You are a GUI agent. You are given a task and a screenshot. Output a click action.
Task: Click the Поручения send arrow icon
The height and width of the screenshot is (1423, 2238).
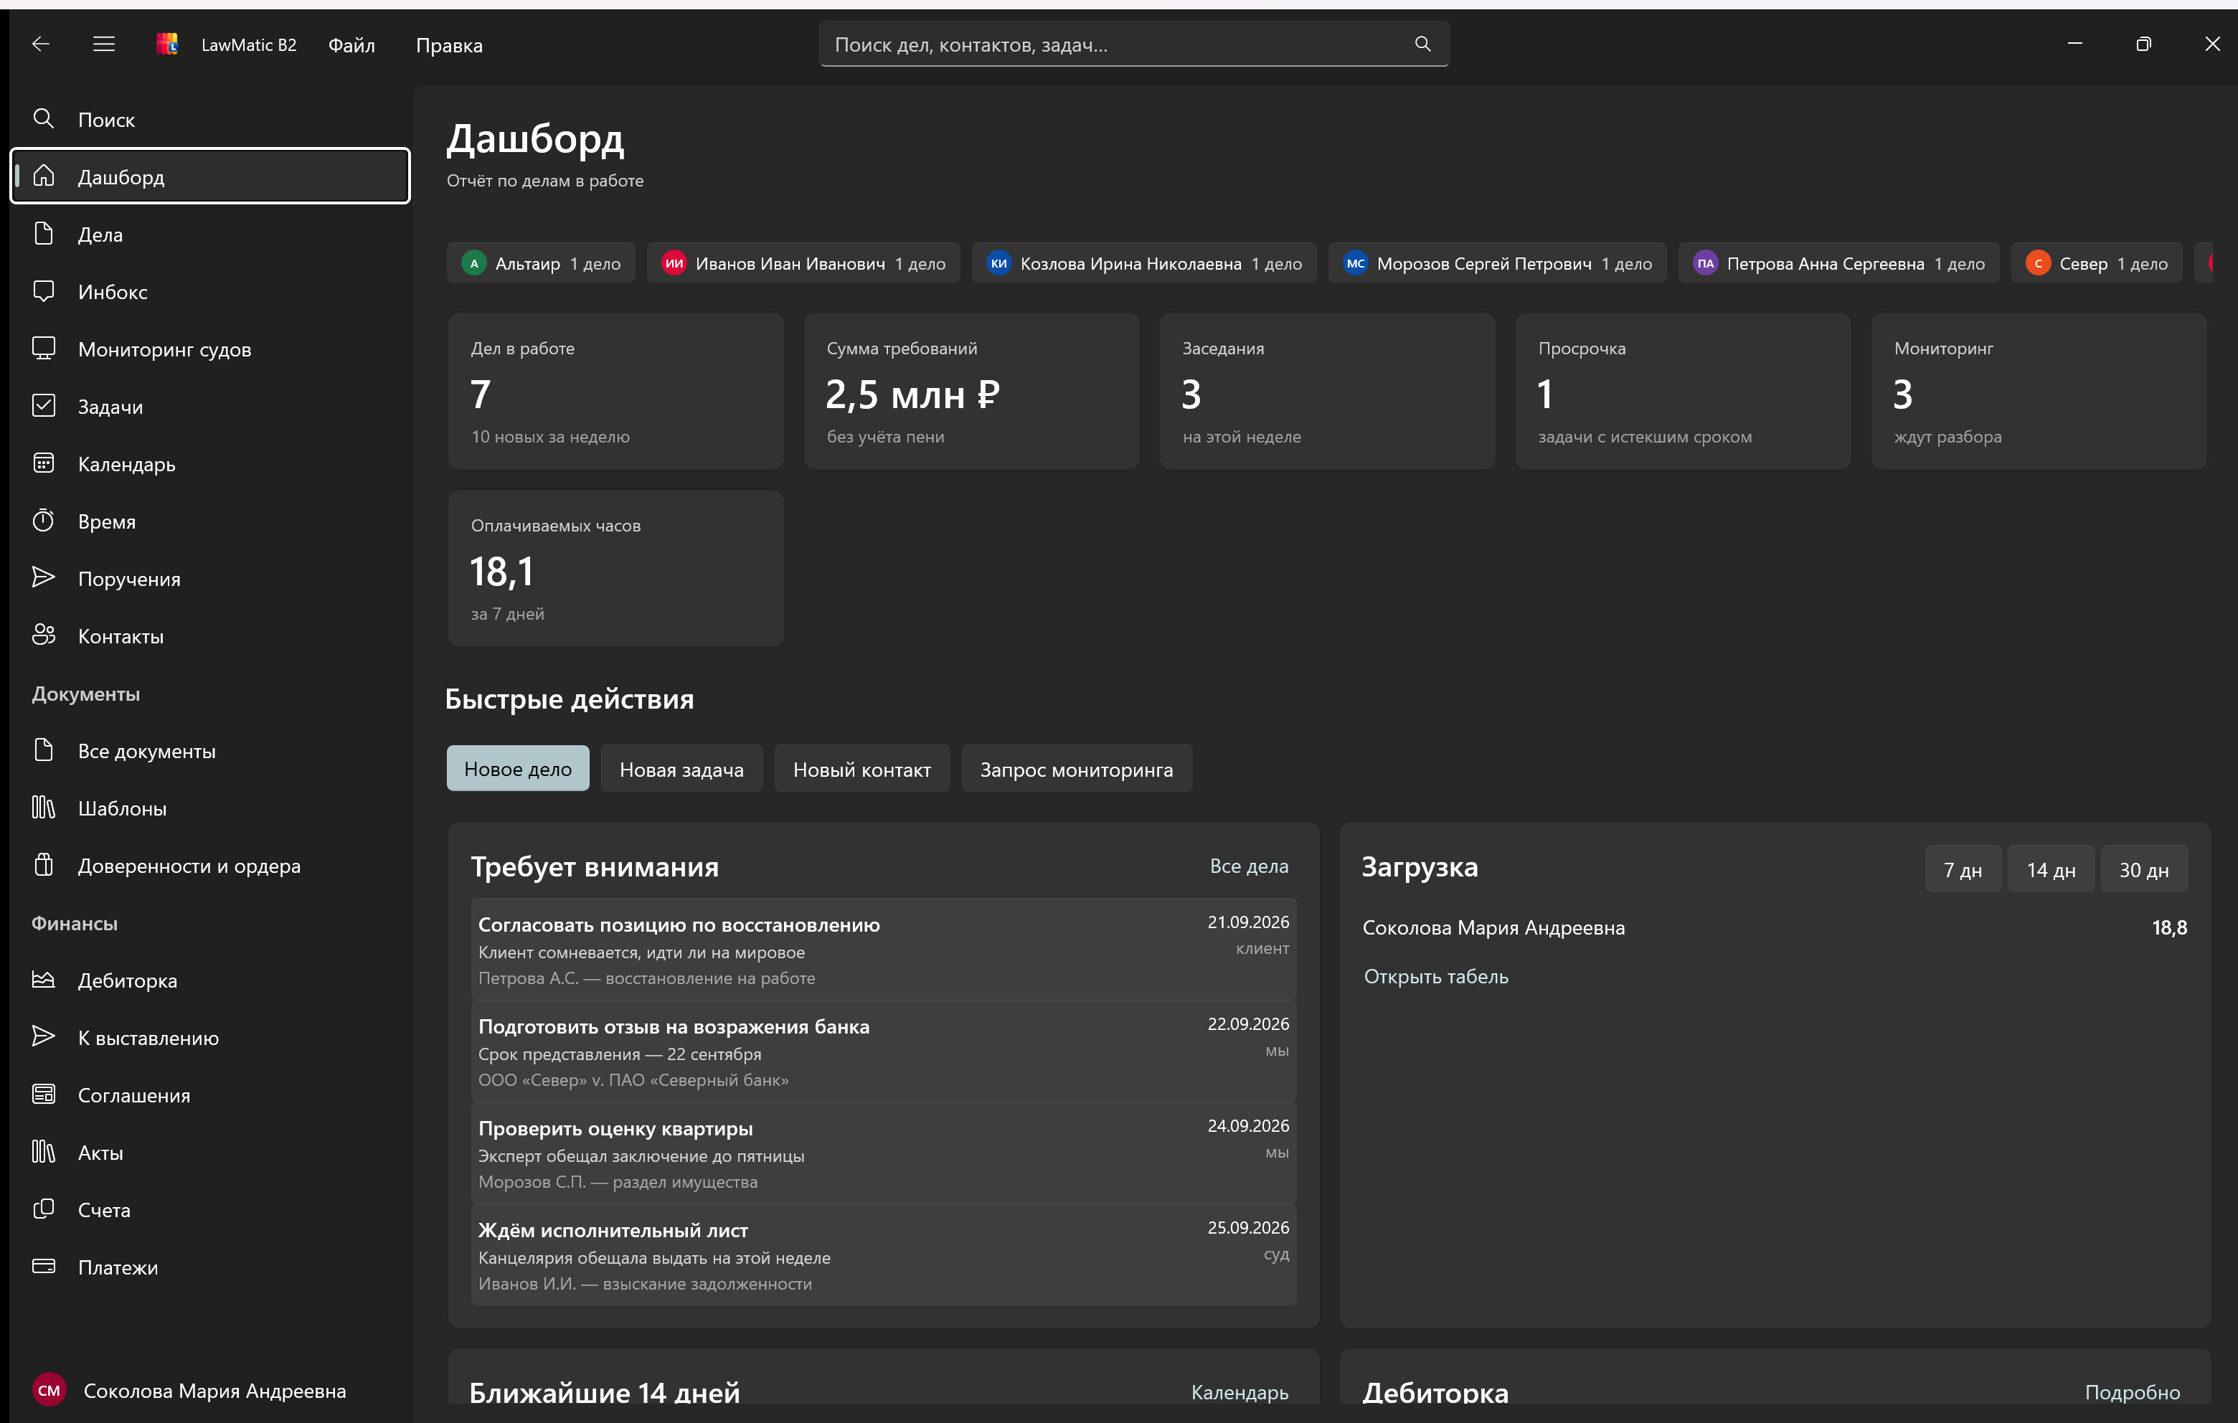tap(44, 578)
